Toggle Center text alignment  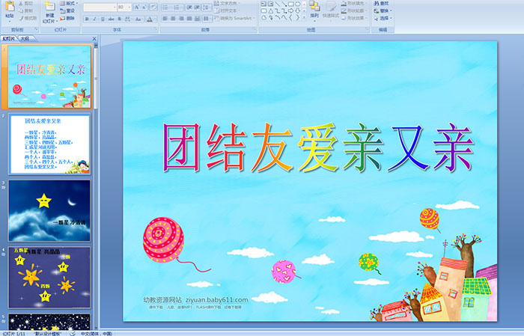tap(173, 19)
